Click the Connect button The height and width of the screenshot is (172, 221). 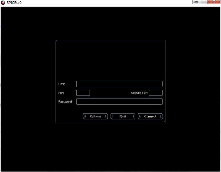[x=150, y=116]
